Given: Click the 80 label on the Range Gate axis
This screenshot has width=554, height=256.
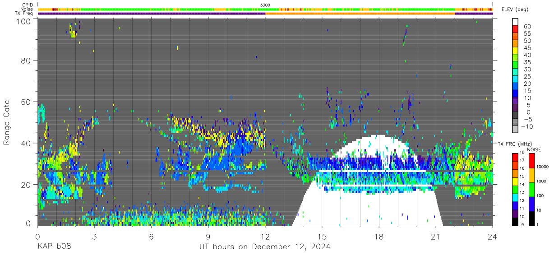Looking at the screenshot, I should (25, 61).
